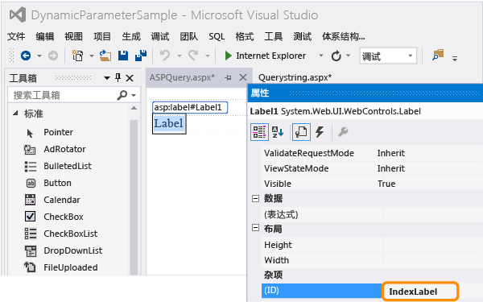Viewport: 483px width, 302px height.
Task: Select the Label control on the design surface
Action: (x=169, y=123)
